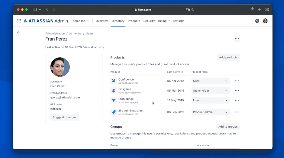The image size is (284, 158).
Task: Click the figma.com address bar
Action: [x=143, y=10]
